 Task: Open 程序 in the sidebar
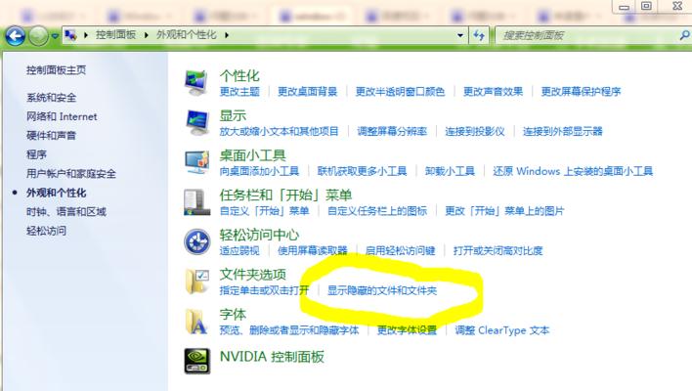coord(36,154)
